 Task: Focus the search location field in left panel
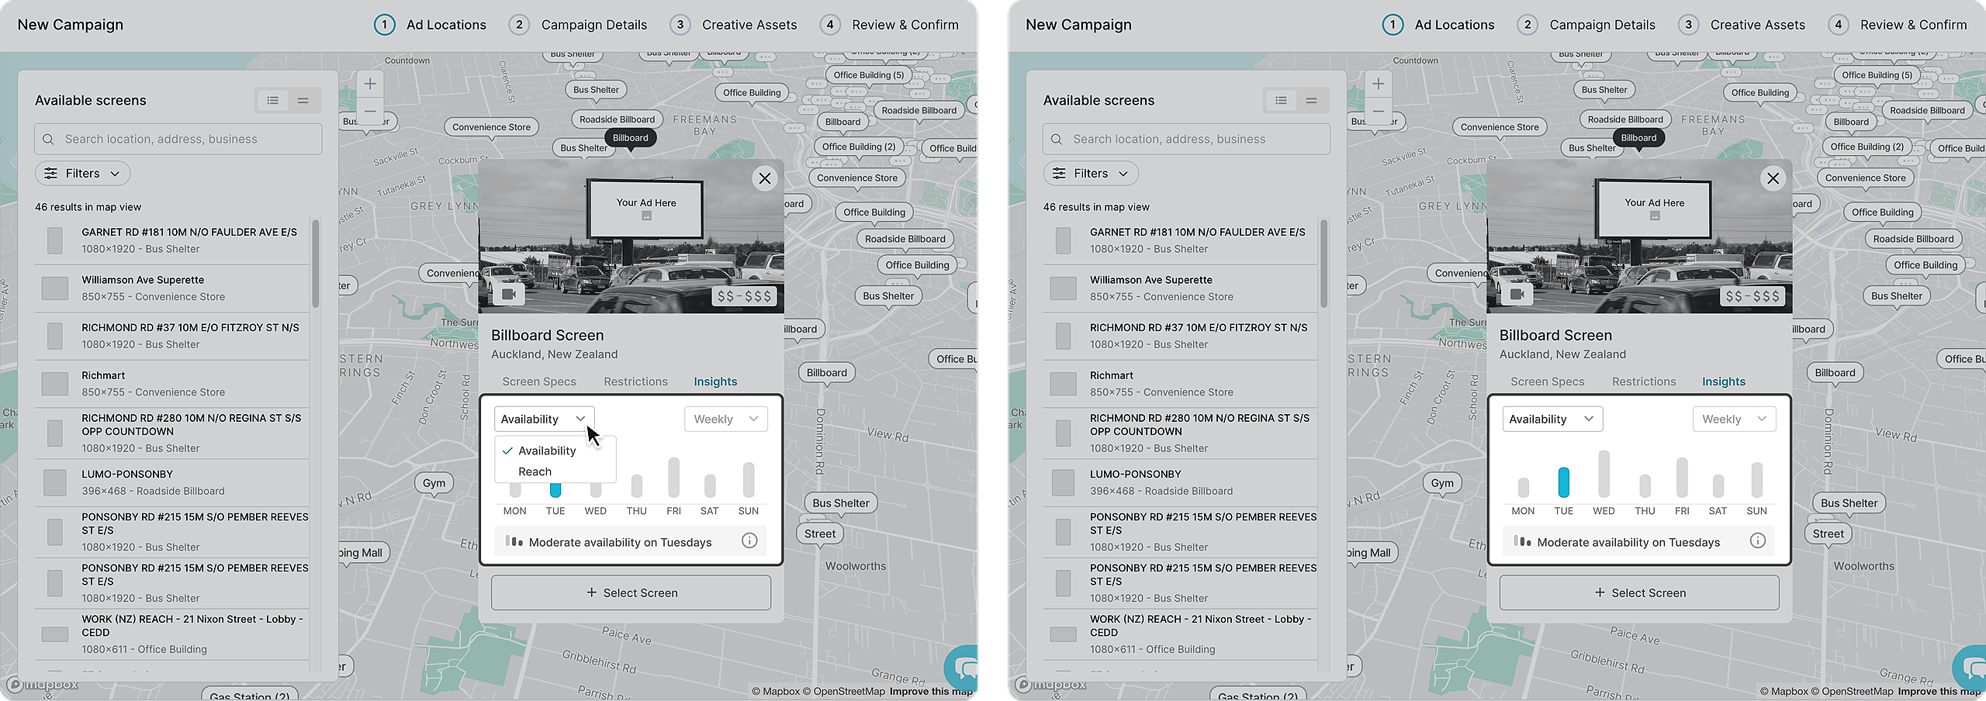pyautogui.click(x=178, y=140)
